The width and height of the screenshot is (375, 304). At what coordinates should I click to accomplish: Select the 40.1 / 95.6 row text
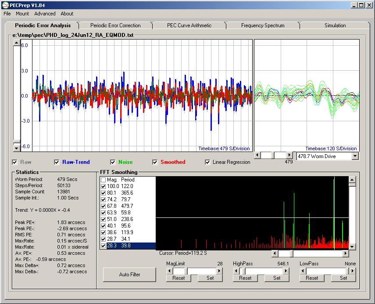coord(119,226)
